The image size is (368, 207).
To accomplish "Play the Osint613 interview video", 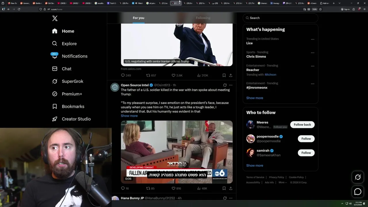I will pos(177,152).
